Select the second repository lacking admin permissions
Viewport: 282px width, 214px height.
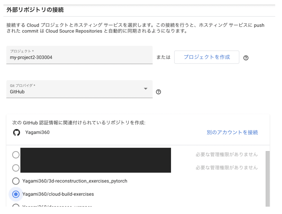click(x=16, y=168)
